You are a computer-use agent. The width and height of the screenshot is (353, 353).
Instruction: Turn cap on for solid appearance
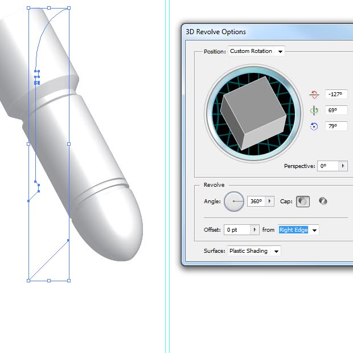[302, 201]
